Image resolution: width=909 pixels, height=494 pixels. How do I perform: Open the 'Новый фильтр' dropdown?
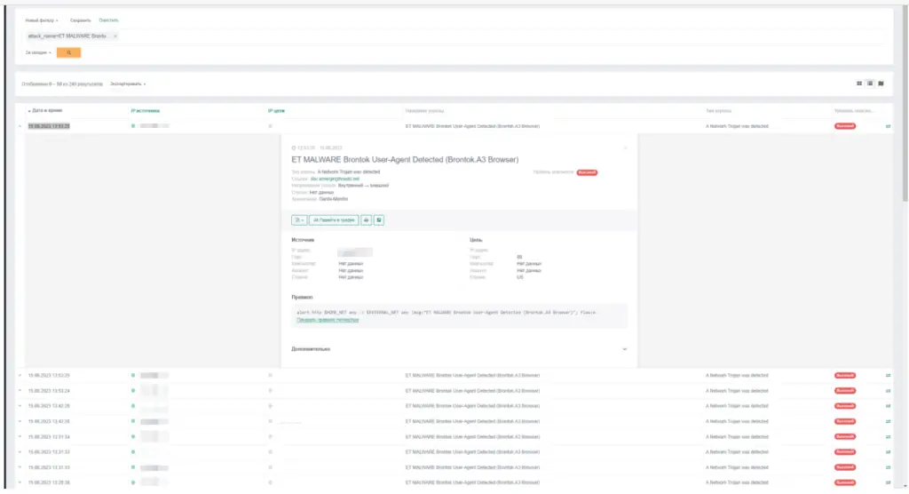pyautogui.click(x=42, y=20)
